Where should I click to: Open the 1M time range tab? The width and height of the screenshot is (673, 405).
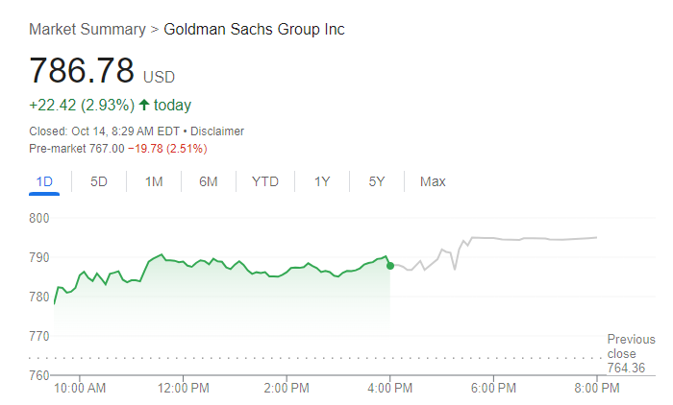tap(154, 181)
